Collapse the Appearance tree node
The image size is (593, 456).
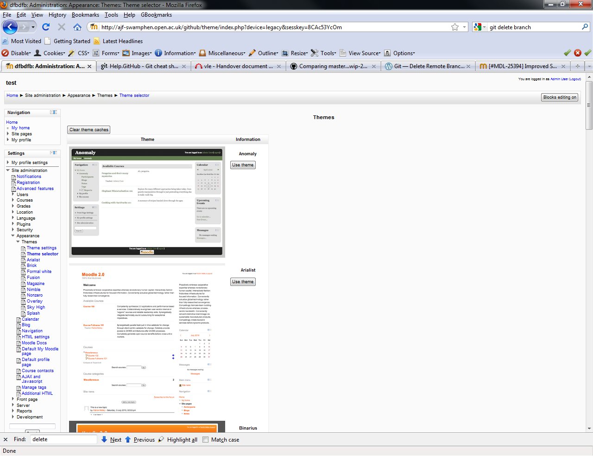click(13, 236)
